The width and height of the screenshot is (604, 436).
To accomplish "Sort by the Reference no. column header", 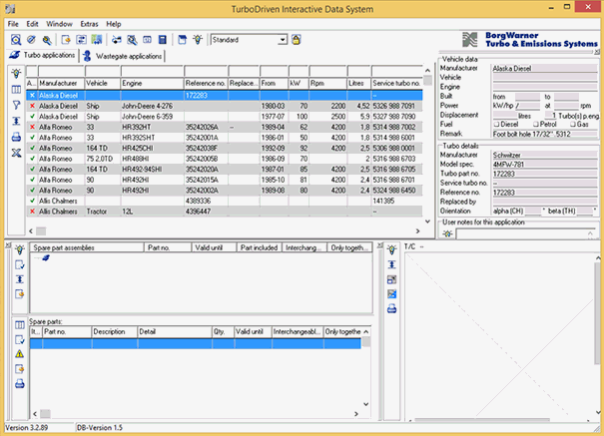I will click(206, 83).
